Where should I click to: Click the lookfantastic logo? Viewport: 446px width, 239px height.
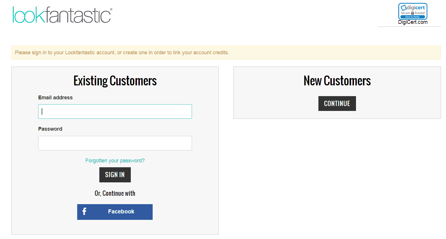(62, 15)
